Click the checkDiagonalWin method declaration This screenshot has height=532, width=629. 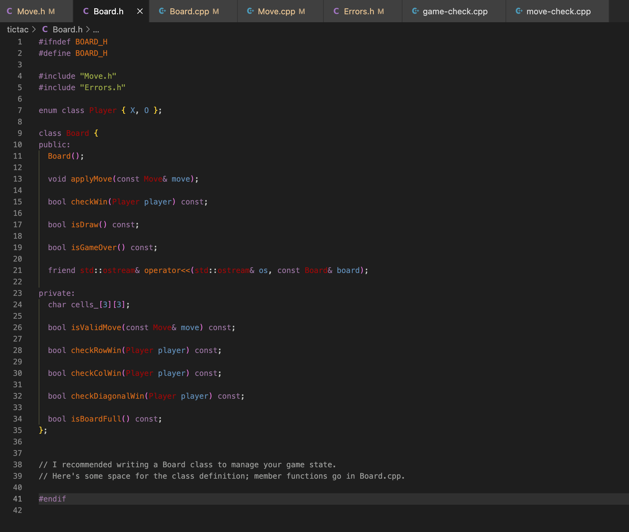coord(108,396)
